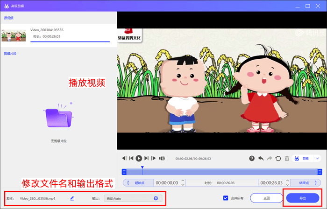
Task: Click the Video_260304103536 file name
Action: tap(47, 30)
